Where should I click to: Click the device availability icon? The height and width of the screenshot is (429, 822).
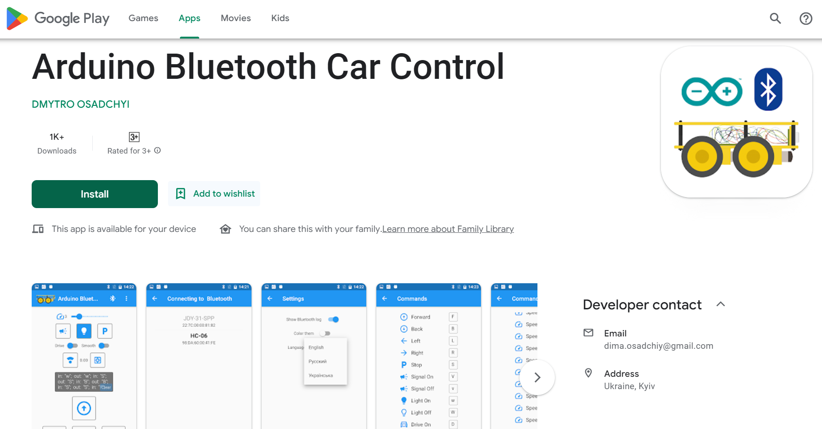pyautogui.click(x=38, y=229)
